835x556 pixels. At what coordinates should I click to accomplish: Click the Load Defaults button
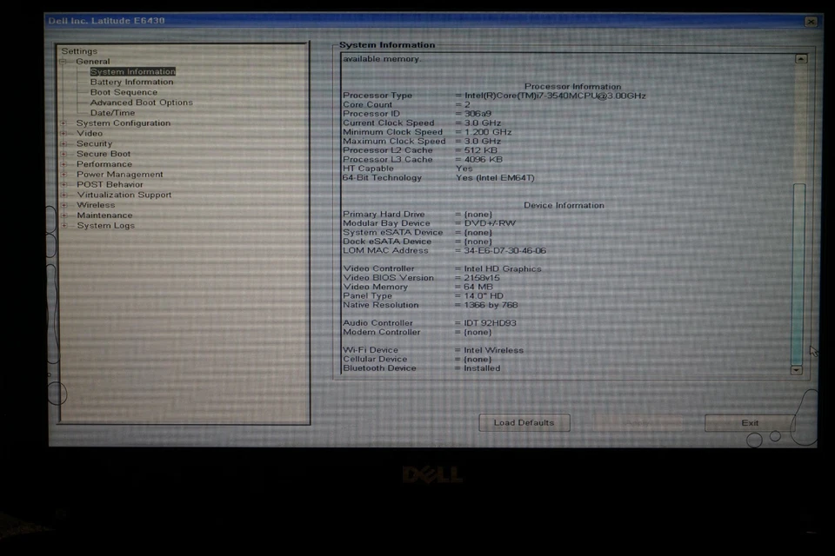pos(524,422)
